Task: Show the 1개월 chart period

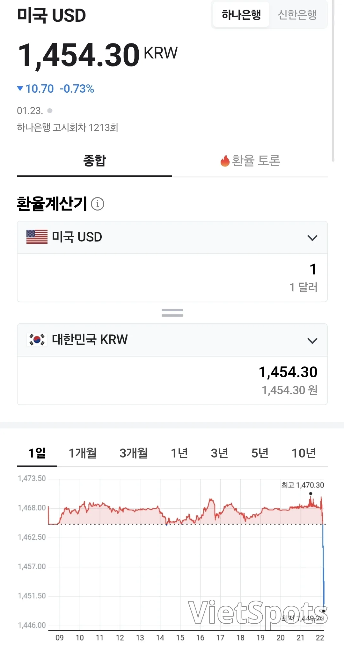Action: (83, 453)
